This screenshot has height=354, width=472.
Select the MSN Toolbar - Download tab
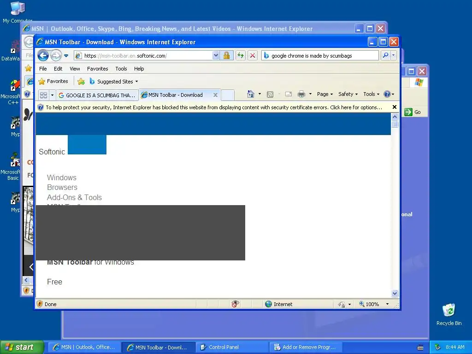click(176, 95)
